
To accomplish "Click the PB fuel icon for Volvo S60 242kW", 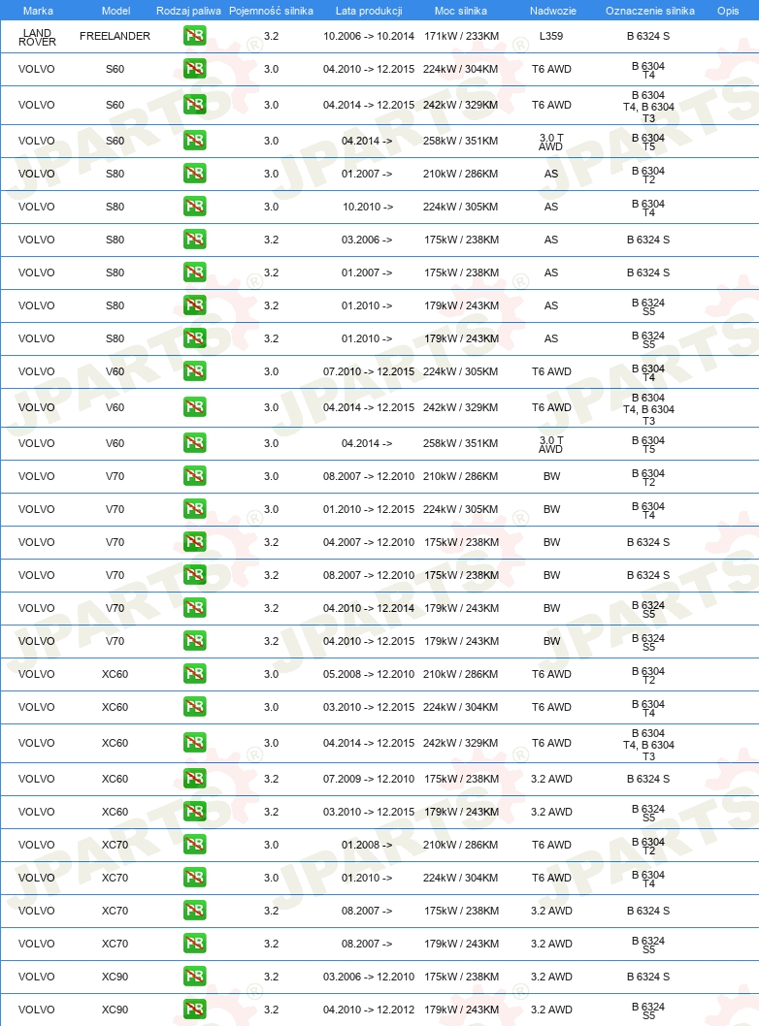I will [194, 105].
